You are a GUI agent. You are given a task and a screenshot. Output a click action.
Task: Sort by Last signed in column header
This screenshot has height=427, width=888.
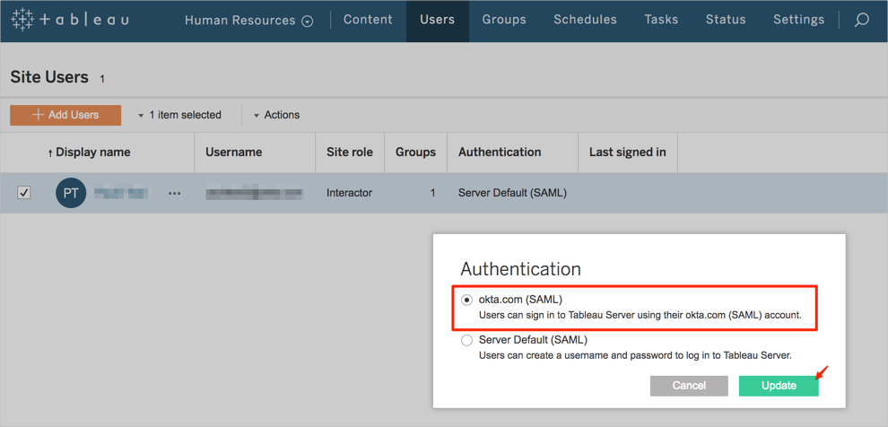(x=627, y=152)
